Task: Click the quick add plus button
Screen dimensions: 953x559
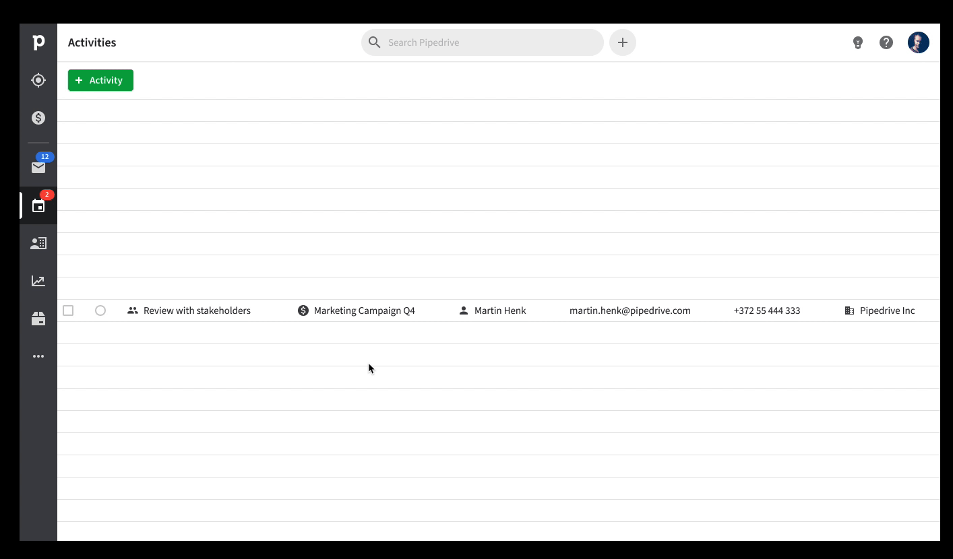Action: point(623,42)
